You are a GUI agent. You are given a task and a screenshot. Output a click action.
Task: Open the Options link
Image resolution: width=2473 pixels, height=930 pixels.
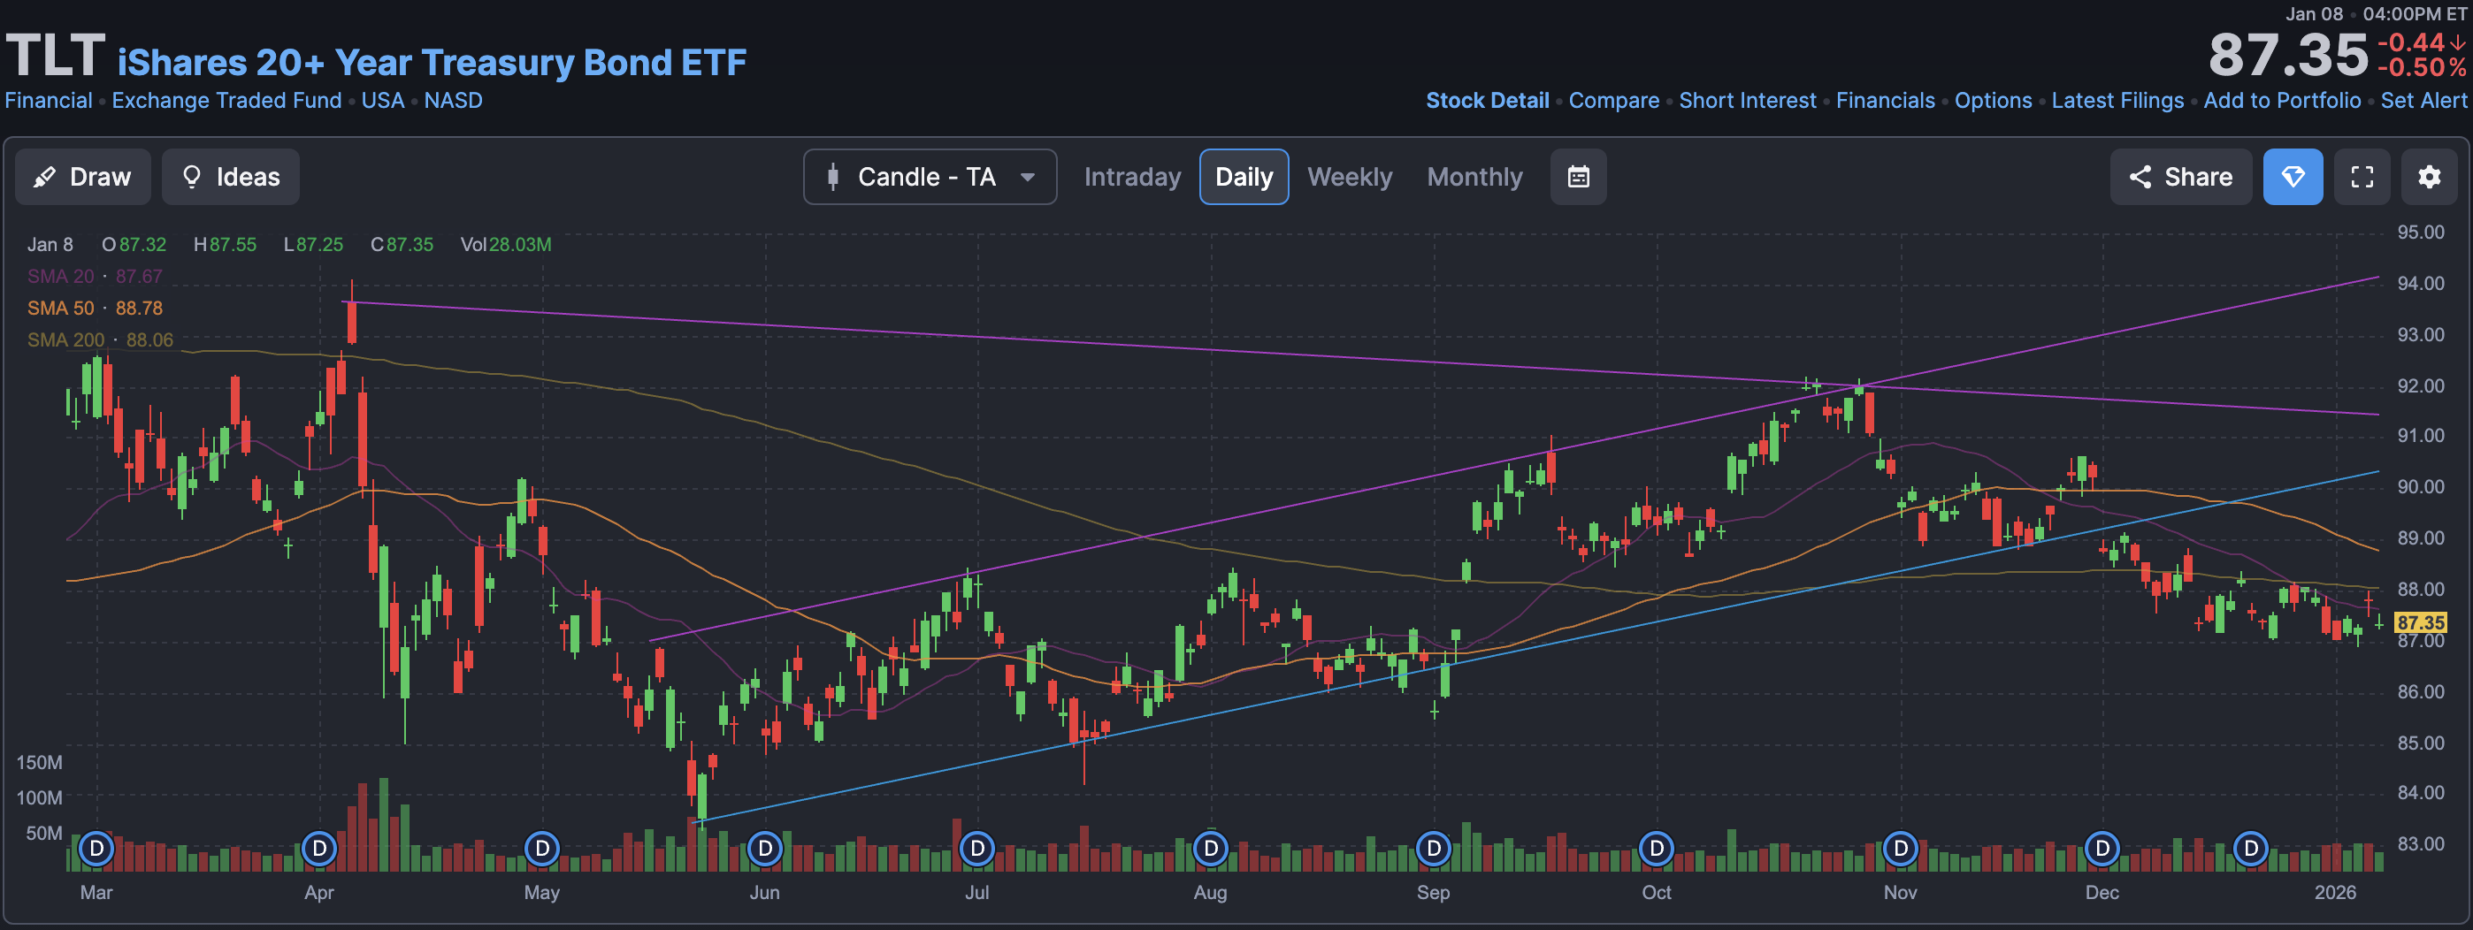(x=1993, y=101)
